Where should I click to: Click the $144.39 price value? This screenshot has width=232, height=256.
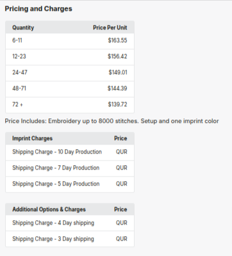click(x=117, y=88)
